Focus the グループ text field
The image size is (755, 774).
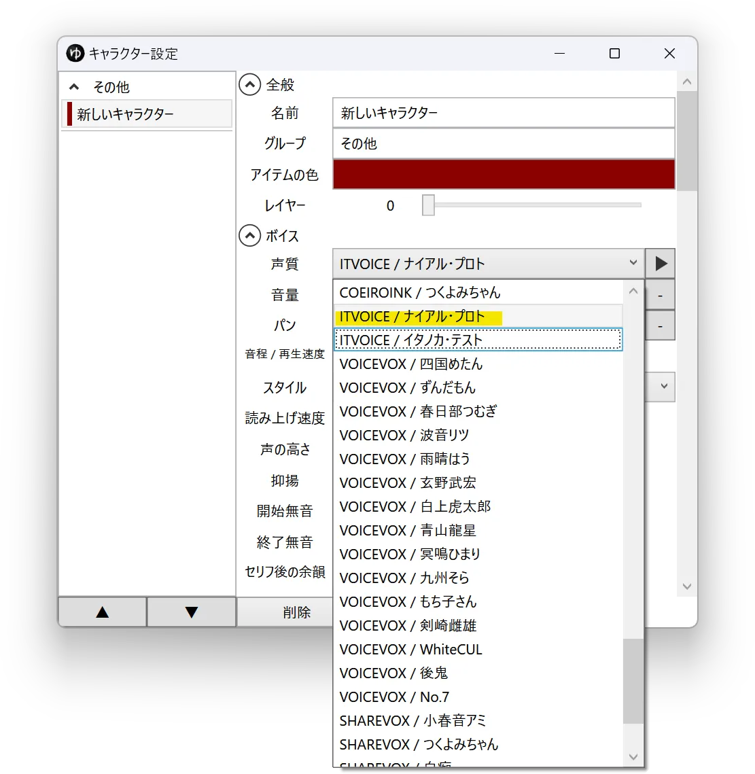pyautogui.click(x=504, y=143)
